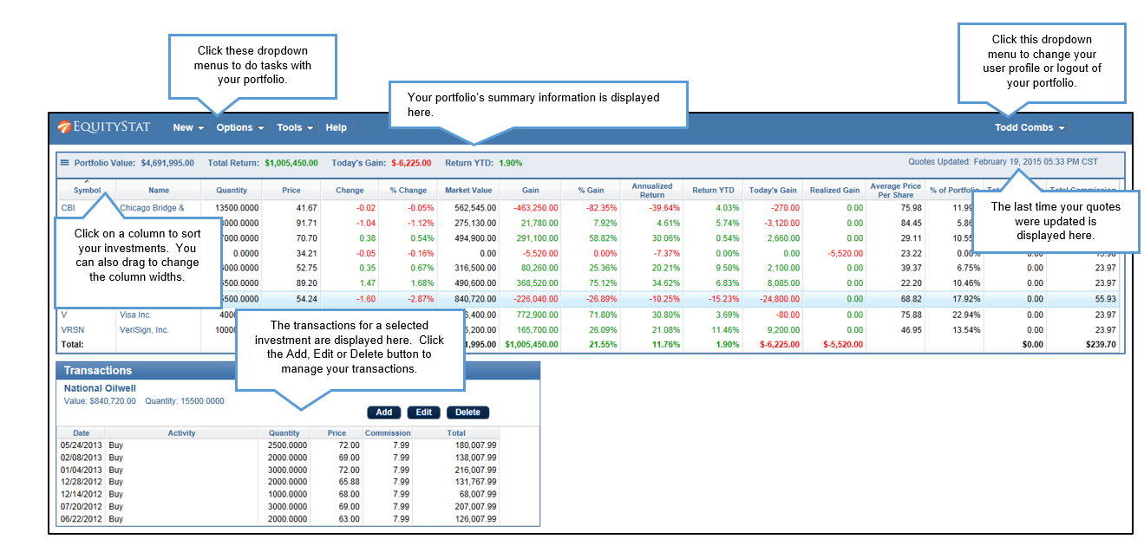
Task: Select the 06/22/2012 Buy transaction row
Action: tap(278, 519)
